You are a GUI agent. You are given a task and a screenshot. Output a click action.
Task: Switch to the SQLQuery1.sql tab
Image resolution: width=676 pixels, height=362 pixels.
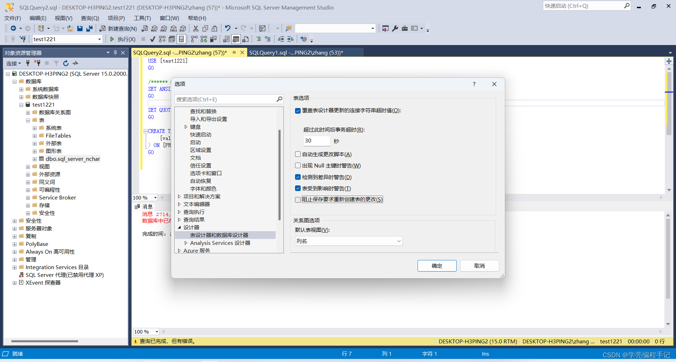(x=296, y=52)
